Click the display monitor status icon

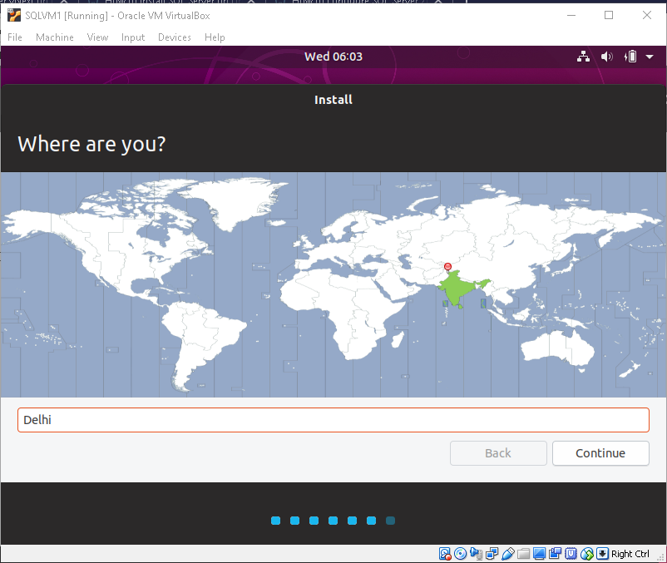539,554
